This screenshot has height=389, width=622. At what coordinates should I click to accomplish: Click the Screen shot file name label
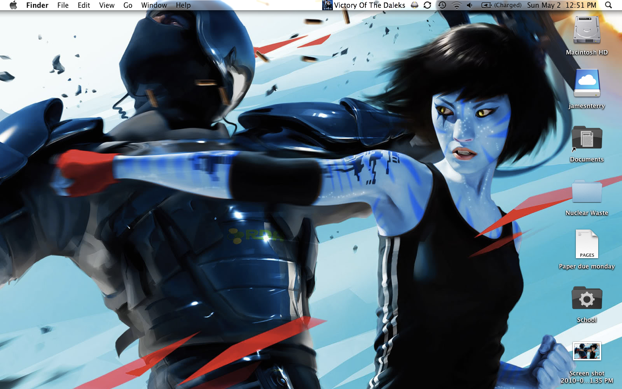587,377
